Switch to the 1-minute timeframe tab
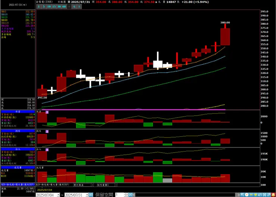The image size is (276, 197). (39, 7)
